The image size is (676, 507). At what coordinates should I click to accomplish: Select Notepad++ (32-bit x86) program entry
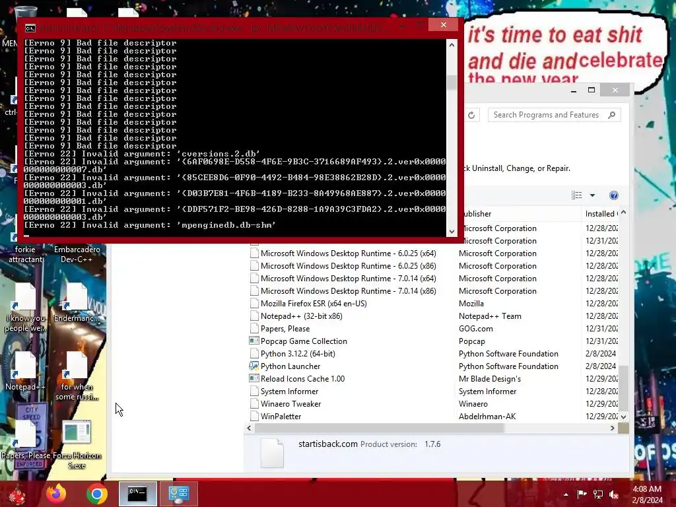(301, 316)
